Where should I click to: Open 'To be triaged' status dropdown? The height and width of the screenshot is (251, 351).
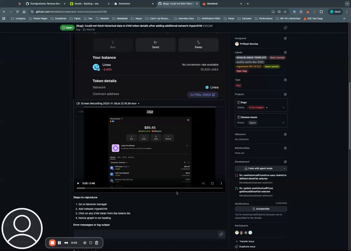[x=258, y=108]
